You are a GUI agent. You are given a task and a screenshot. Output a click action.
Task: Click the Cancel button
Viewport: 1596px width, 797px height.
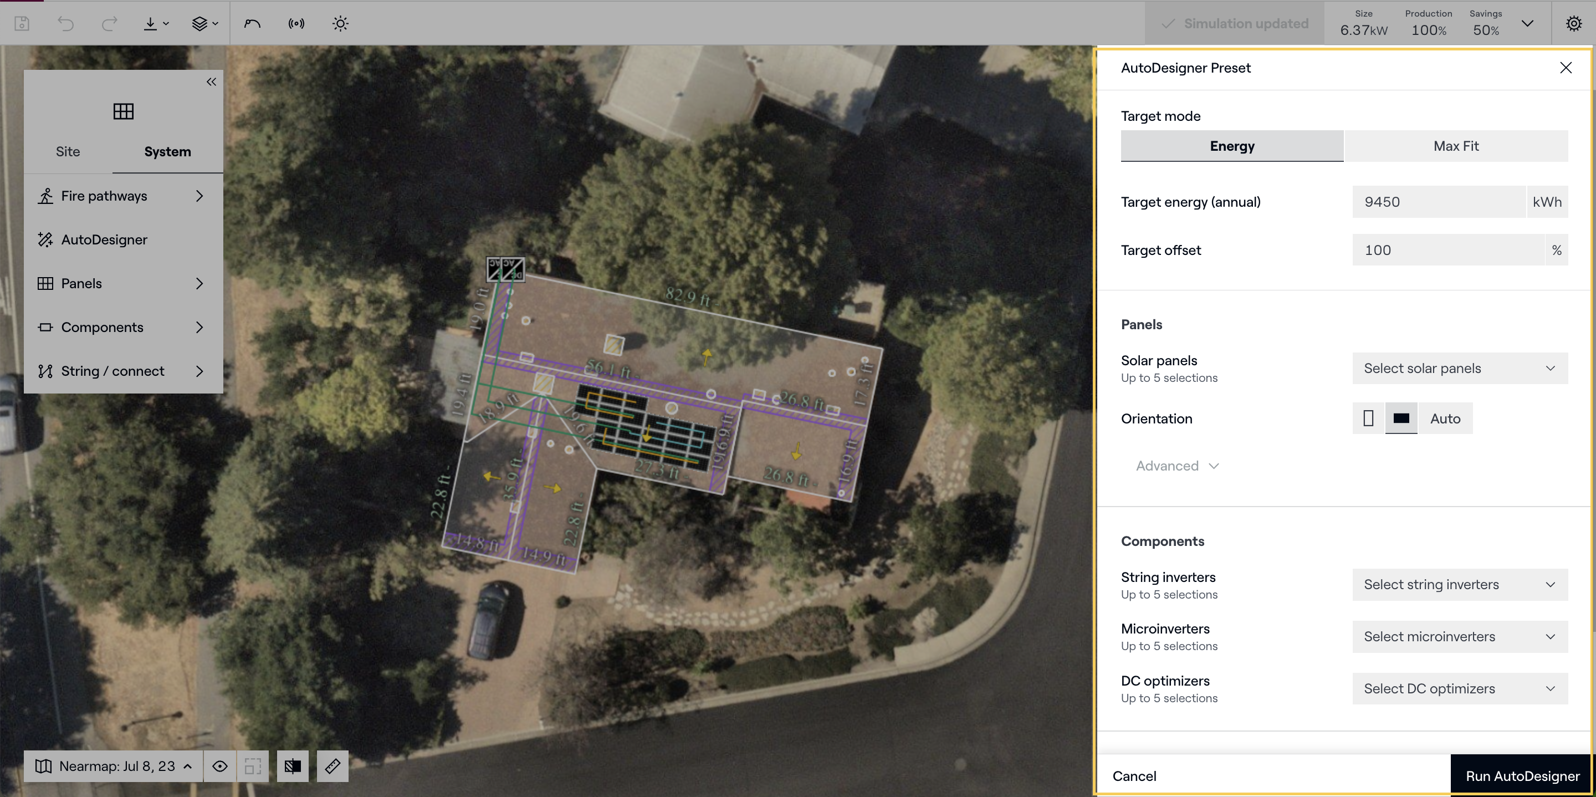pyautogui.click(x=1134, y=775)
